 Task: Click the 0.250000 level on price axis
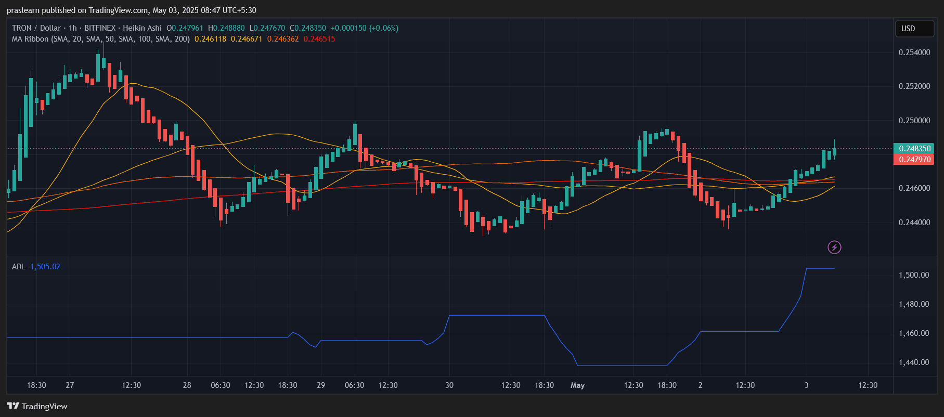coord(914,121)
